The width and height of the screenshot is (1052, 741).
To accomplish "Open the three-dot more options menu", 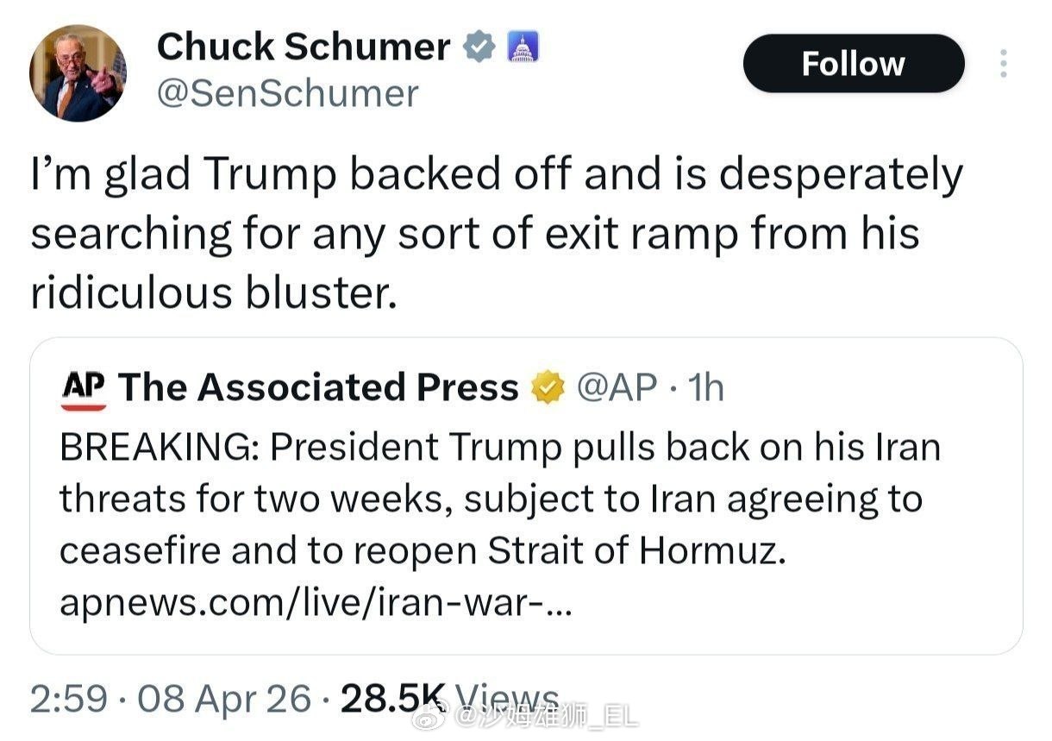I will [1003, 63].
